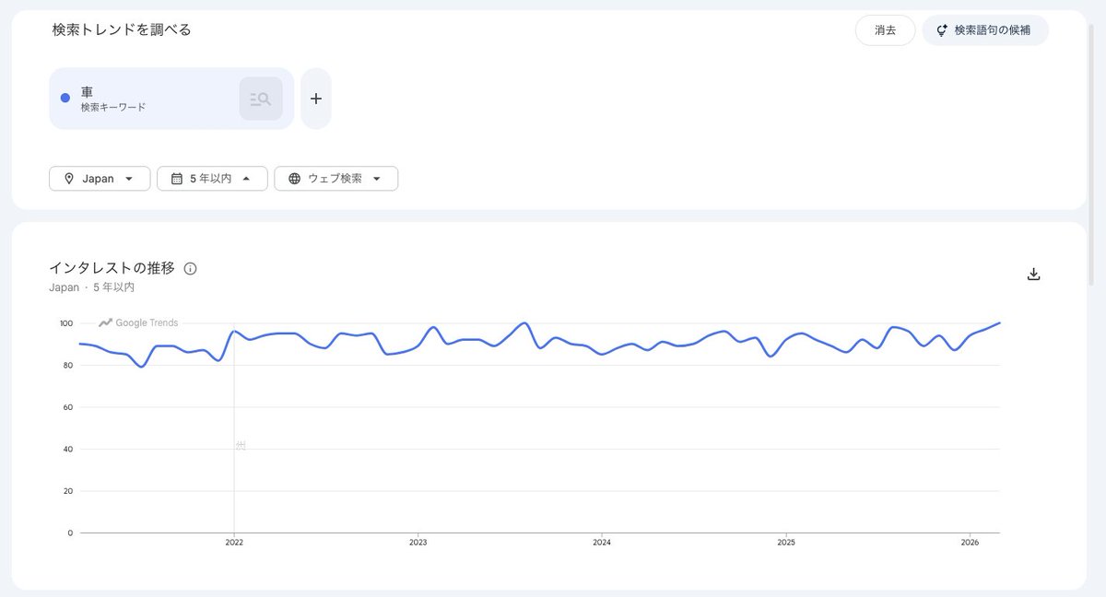Viewport: 1106px width, 597px height.
Task: Click the sparkle icon in 検索語句の候補
Action: pos(942,30)
